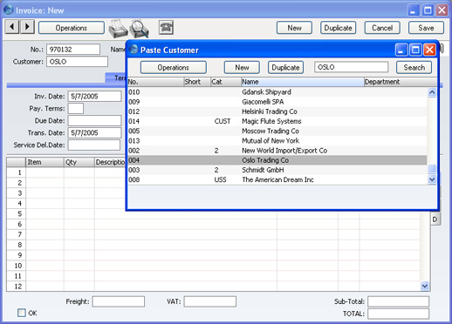Viewport: 452px width, 324px height.
Task: Click New button in Invoice window
Action: (294, 28)
